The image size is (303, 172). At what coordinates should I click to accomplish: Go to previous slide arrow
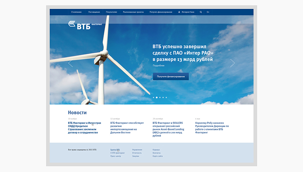[70, 63]
